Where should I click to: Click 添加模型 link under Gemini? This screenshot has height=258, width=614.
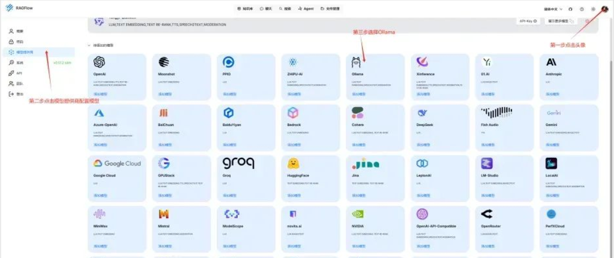point(551,144)
